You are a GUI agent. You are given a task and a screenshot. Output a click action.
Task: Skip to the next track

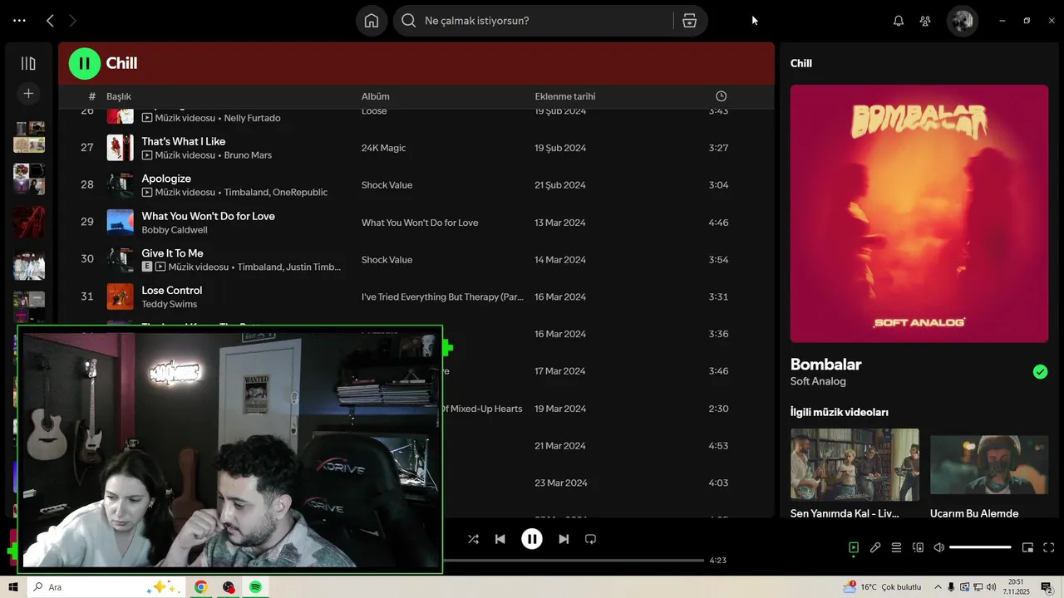[x=564, y=539]
